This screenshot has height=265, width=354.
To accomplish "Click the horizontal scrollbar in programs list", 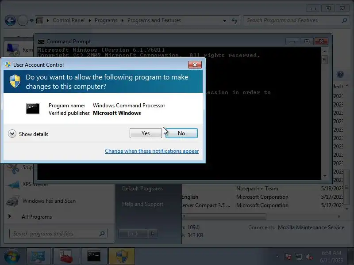I will click(x=224, y=216).
